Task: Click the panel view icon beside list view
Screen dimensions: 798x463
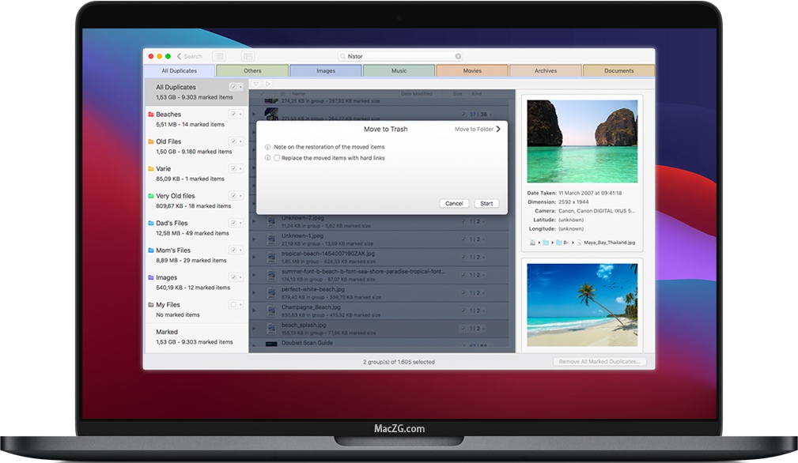Action: click(248, 56)
